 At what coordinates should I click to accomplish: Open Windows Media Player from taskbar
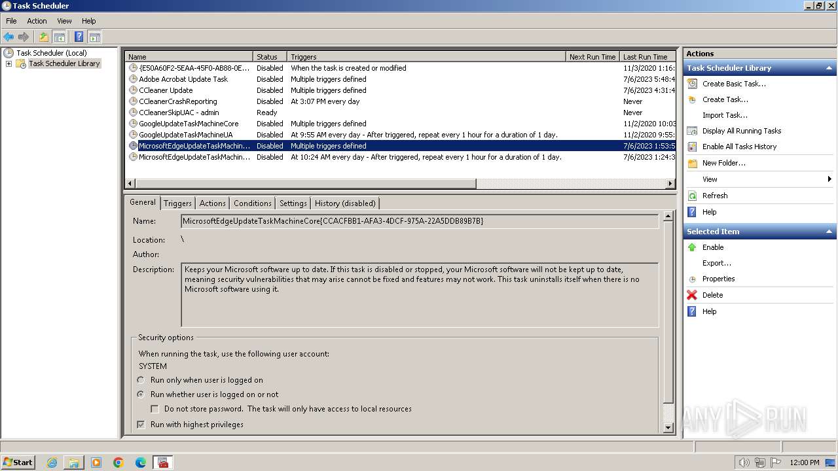(x=96, y=462)
